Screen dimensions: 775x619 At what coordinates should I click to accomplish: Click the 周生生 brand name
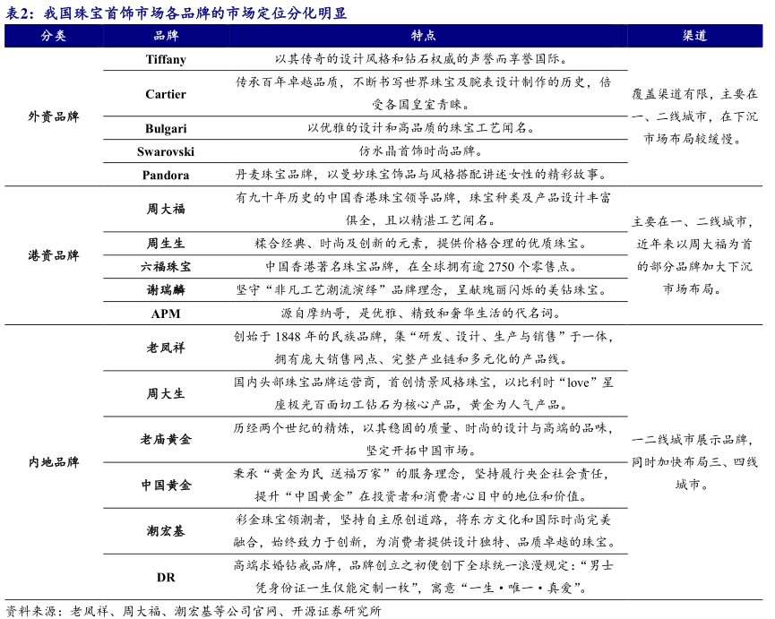[166, 243]
